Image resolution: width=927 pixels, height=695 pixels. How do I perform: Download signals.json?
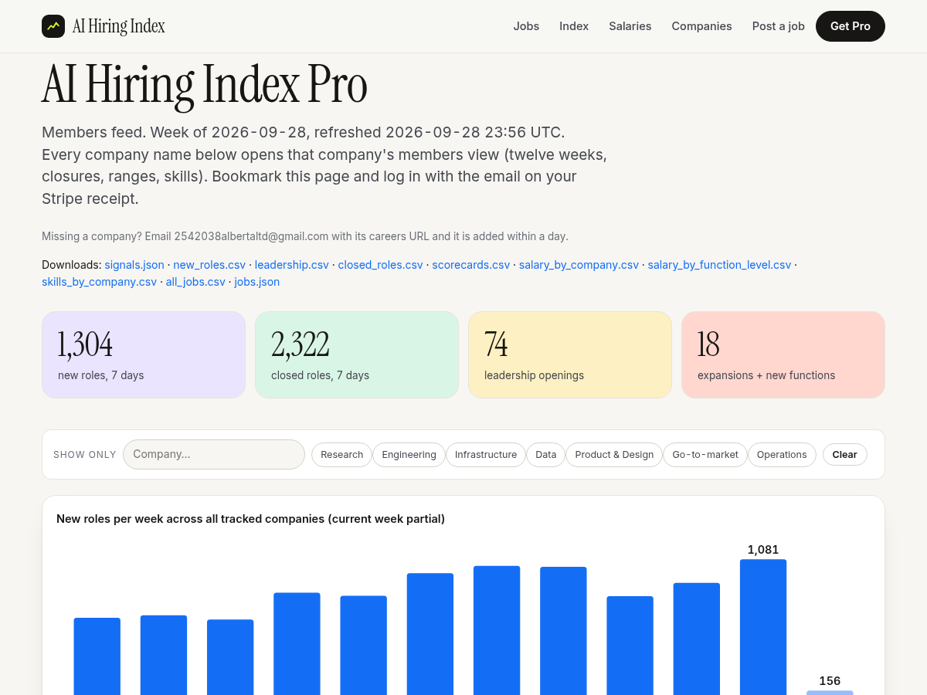click(x=134, y=265)
